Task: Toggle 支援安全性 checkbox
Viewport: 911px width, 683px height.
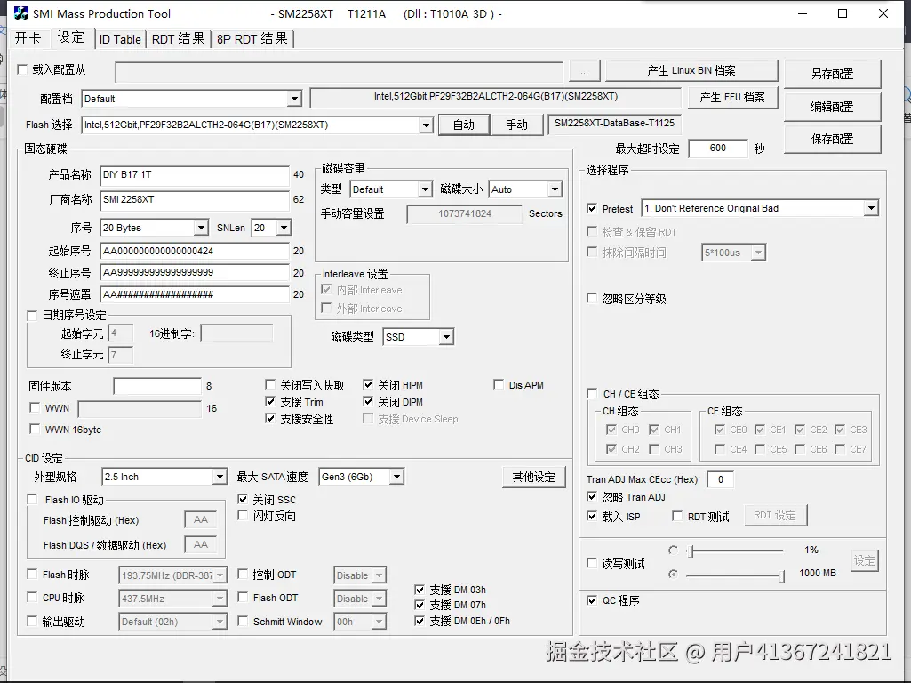Action: pos(270,419)
